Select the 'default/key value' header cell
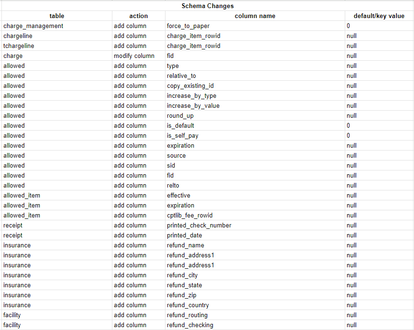 click(x=379, y=16)
